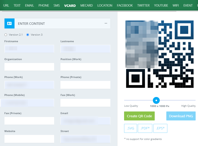The height and width of the screenshot is (146, 198).
Task: Click the Email input field
Action: point(85,121)
